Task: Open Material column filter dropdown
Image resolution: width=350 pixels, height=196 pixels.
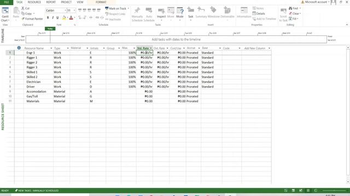Action: [x=87, y=48]
